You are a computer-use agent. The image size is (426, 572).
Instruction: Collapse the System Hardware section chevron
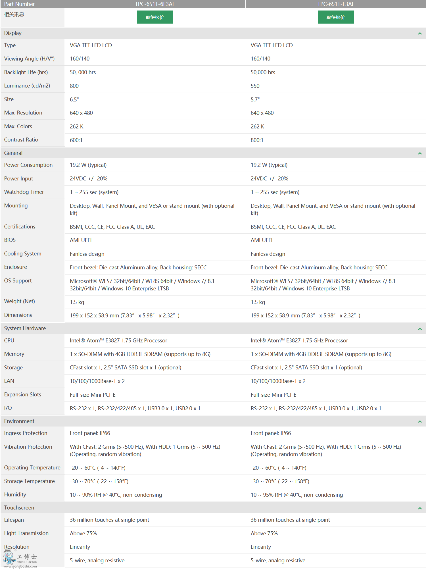click(x=419, y=329)
